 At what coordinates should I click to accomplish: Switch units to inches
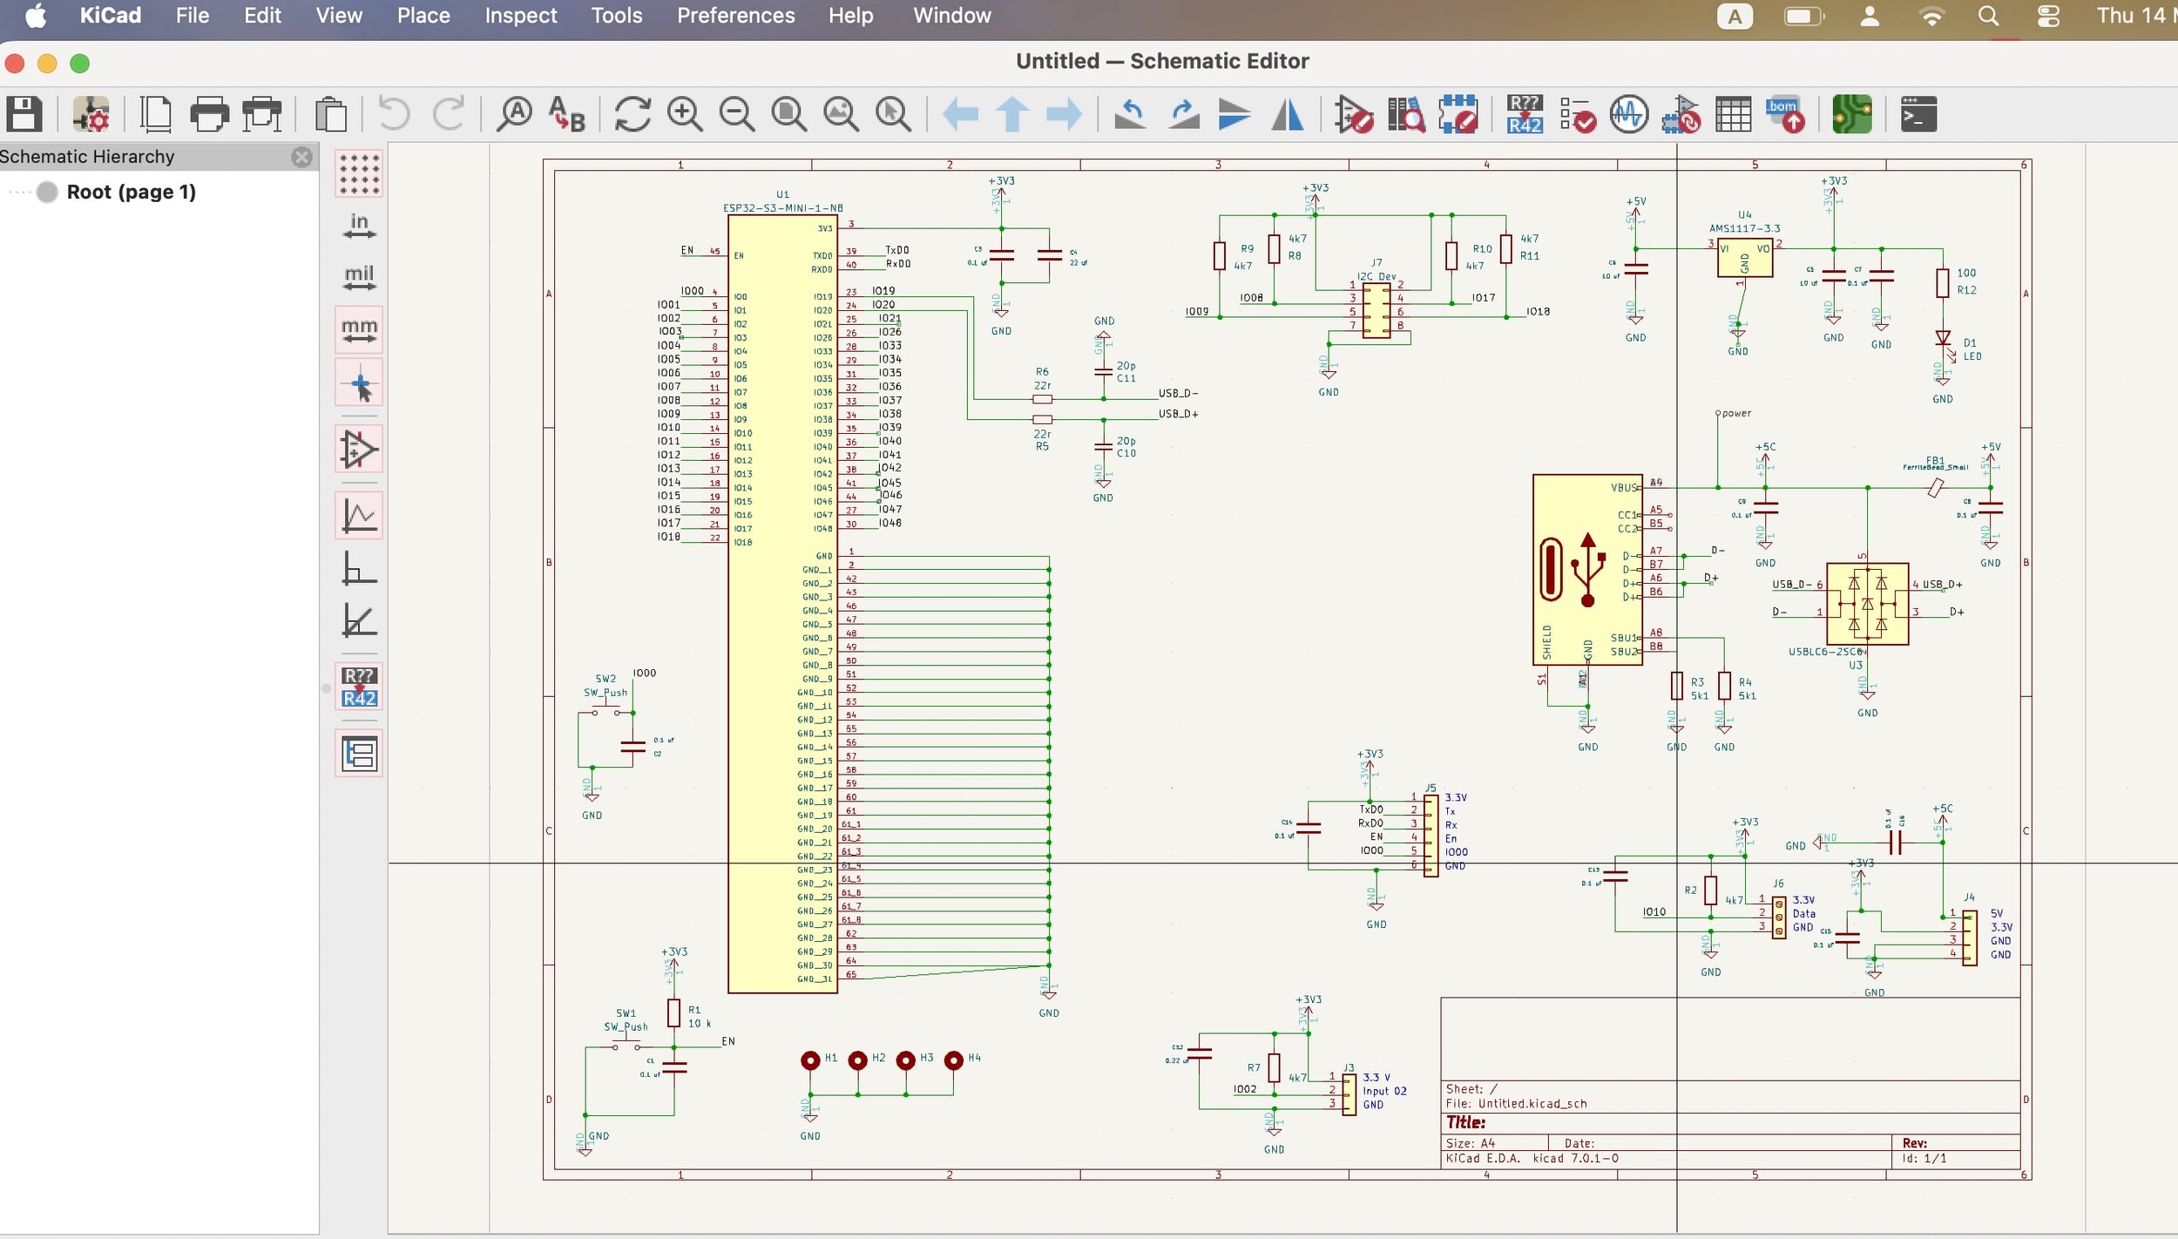pyautogui.click(x=359, y=227)
